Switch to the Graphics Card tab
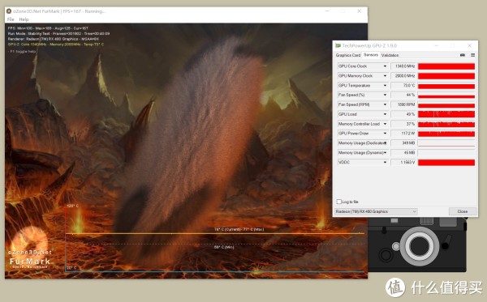Image resolution: width=487 pixels, height=302 pixels. [348, 55]
